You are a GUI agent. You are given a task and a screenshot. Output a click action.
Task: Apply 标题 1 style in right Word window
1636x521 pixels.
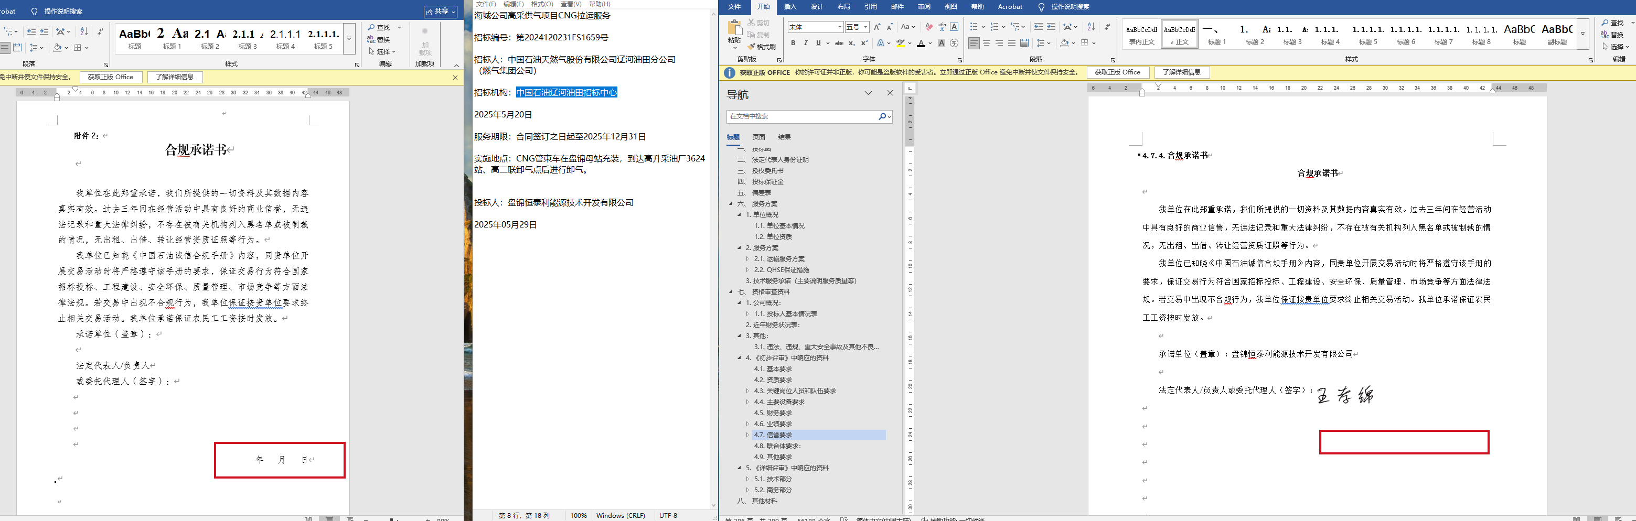click(1216, 34)
